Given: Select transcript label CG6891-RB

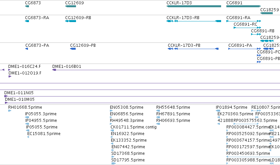Looking at the screenshot, I should click(263, 31).
